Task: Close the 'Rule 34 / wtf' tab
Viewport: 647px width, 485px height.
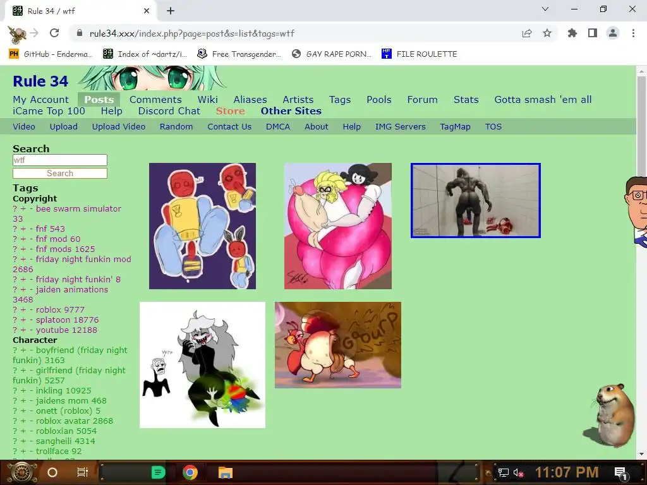Action: pos(147,11)
